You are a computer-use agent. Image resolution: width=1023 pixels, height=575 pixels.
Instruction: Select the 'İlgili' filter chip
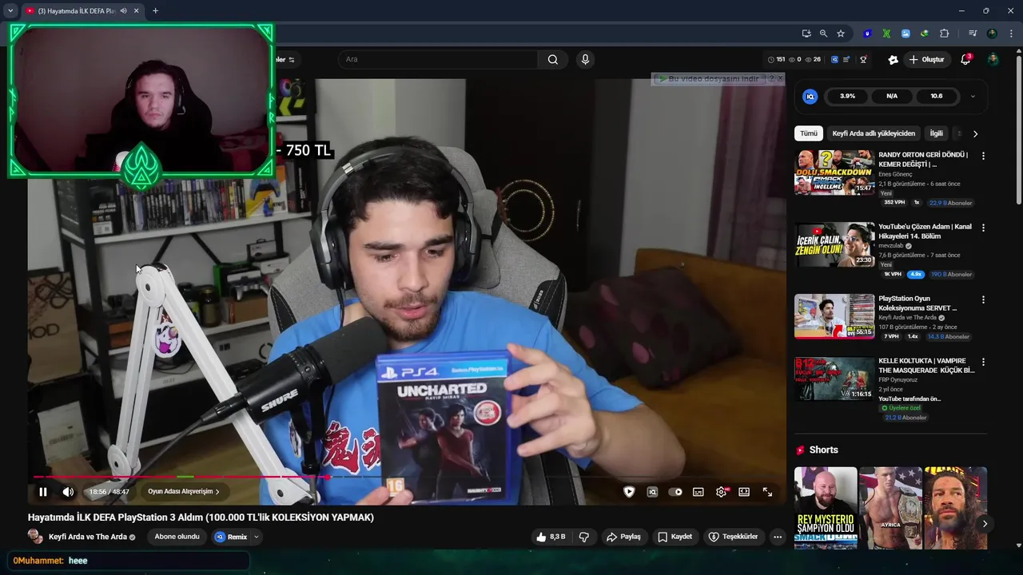coord(936,133)
